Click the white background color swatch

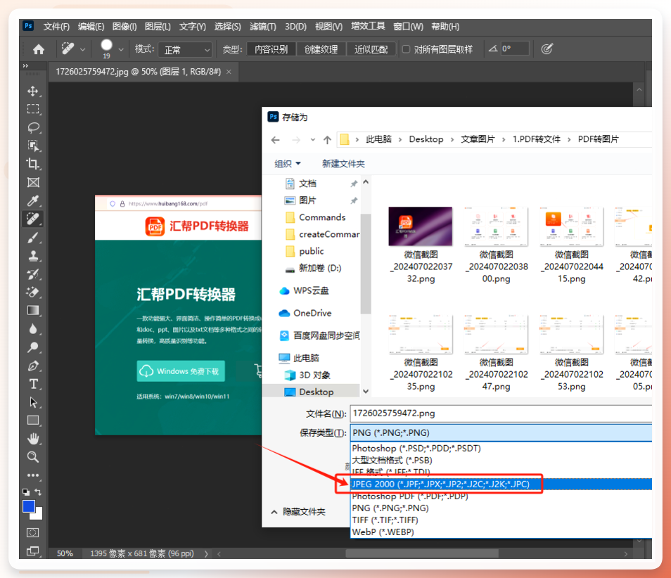pyautogui.click(x=38, y=515)
